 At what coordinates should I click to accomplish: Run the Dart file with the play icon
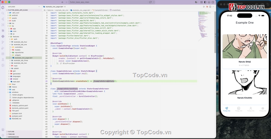tap(204, 7)
